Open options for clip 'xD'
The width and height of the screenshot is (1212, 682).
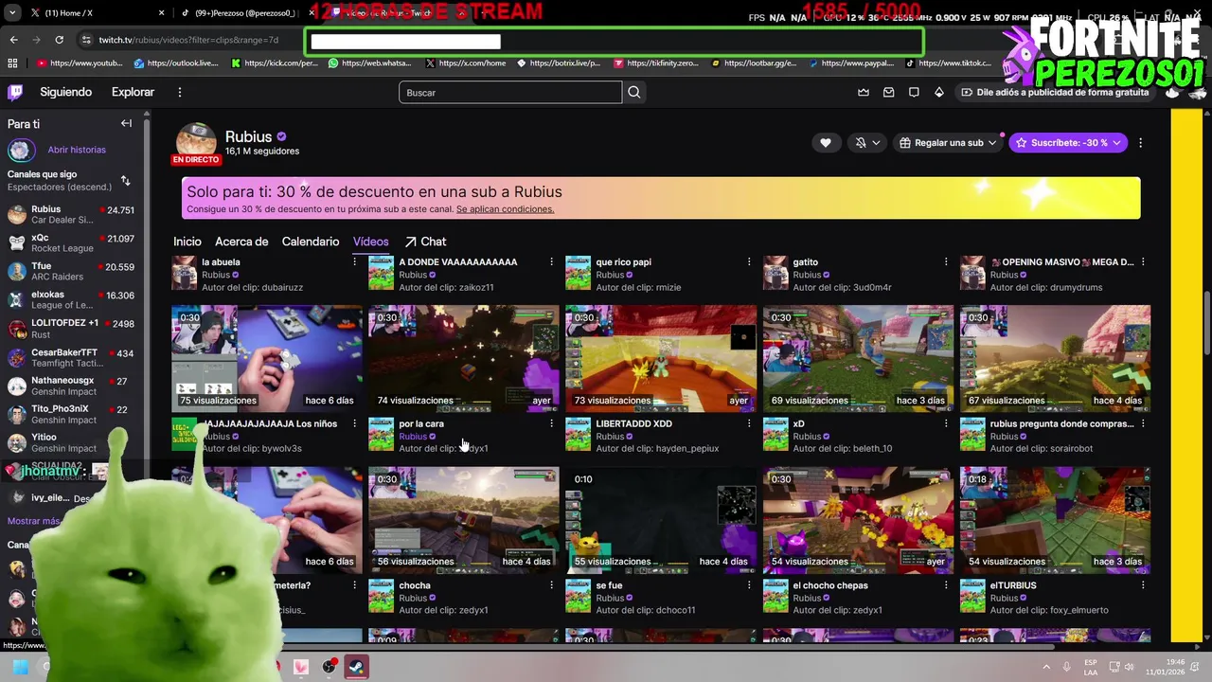pos(945,423)
